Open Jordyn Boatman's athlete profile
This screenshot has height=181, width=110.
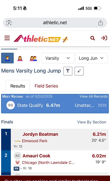40,134
